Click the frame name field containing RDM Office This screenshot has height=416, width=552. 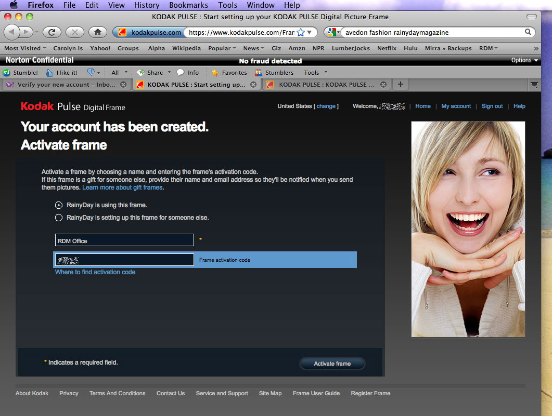click(x=124, y=240)
